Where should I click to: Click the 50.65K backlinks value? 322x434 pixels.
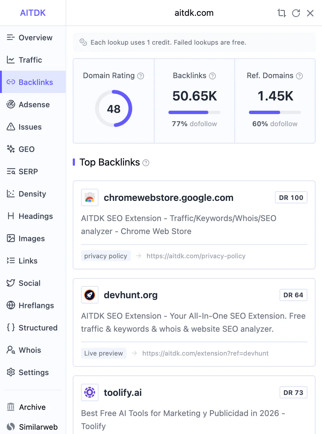click(194, 96)
